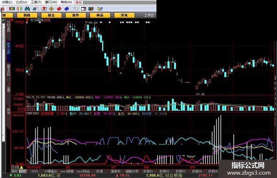Click the yellow 指数 button
Screen dimensions: 277x178
click(x=27, y=15)
